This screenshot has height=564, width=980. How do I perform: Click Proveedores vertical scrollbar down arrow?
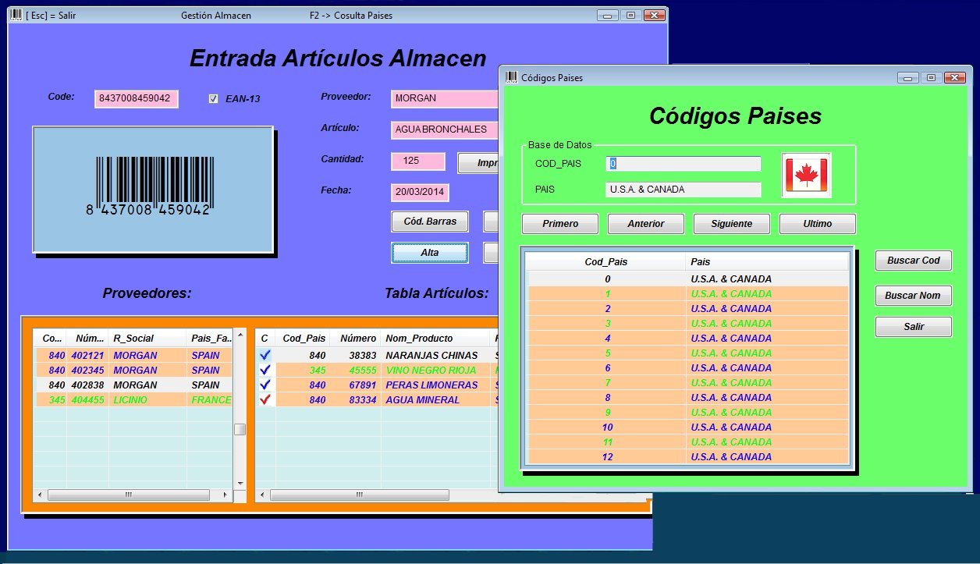coord(240,484)
